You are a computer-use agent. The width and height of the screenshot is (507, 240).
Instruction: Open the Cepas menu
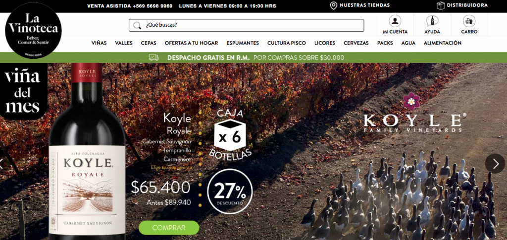tap(149, 43)
